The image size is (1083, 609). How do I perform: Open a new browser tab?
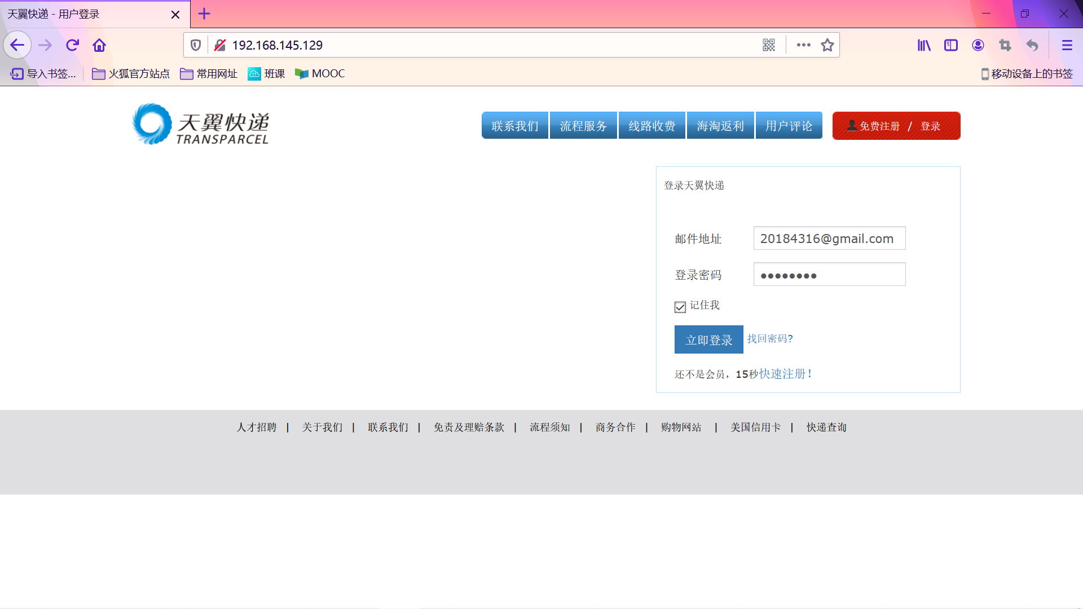tap(204, 14)
